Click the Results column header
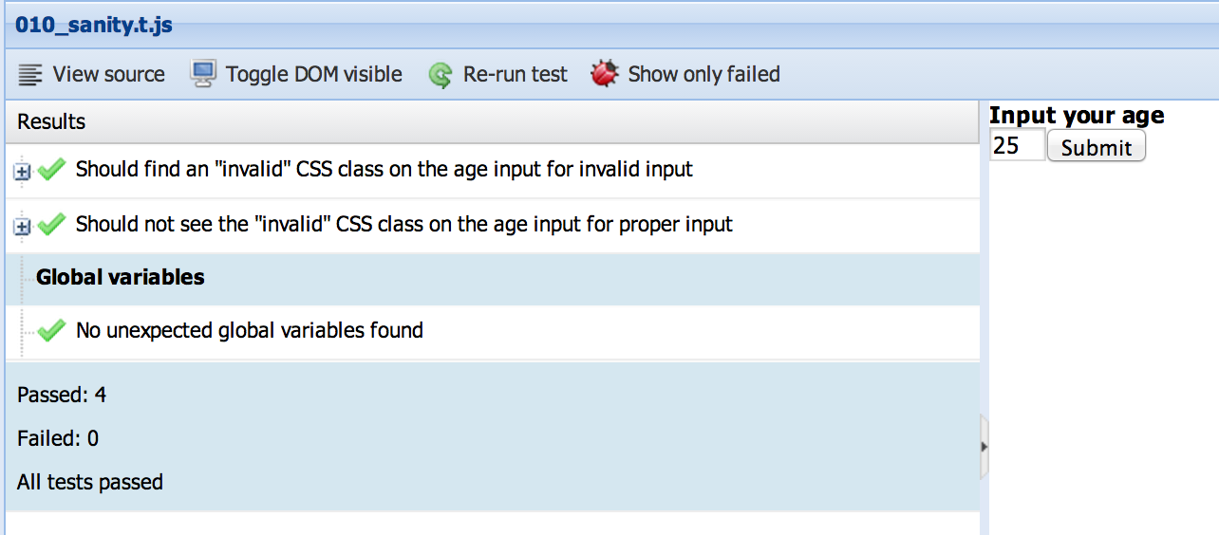This screenshot has height=535, width=1219. [51, 121]
